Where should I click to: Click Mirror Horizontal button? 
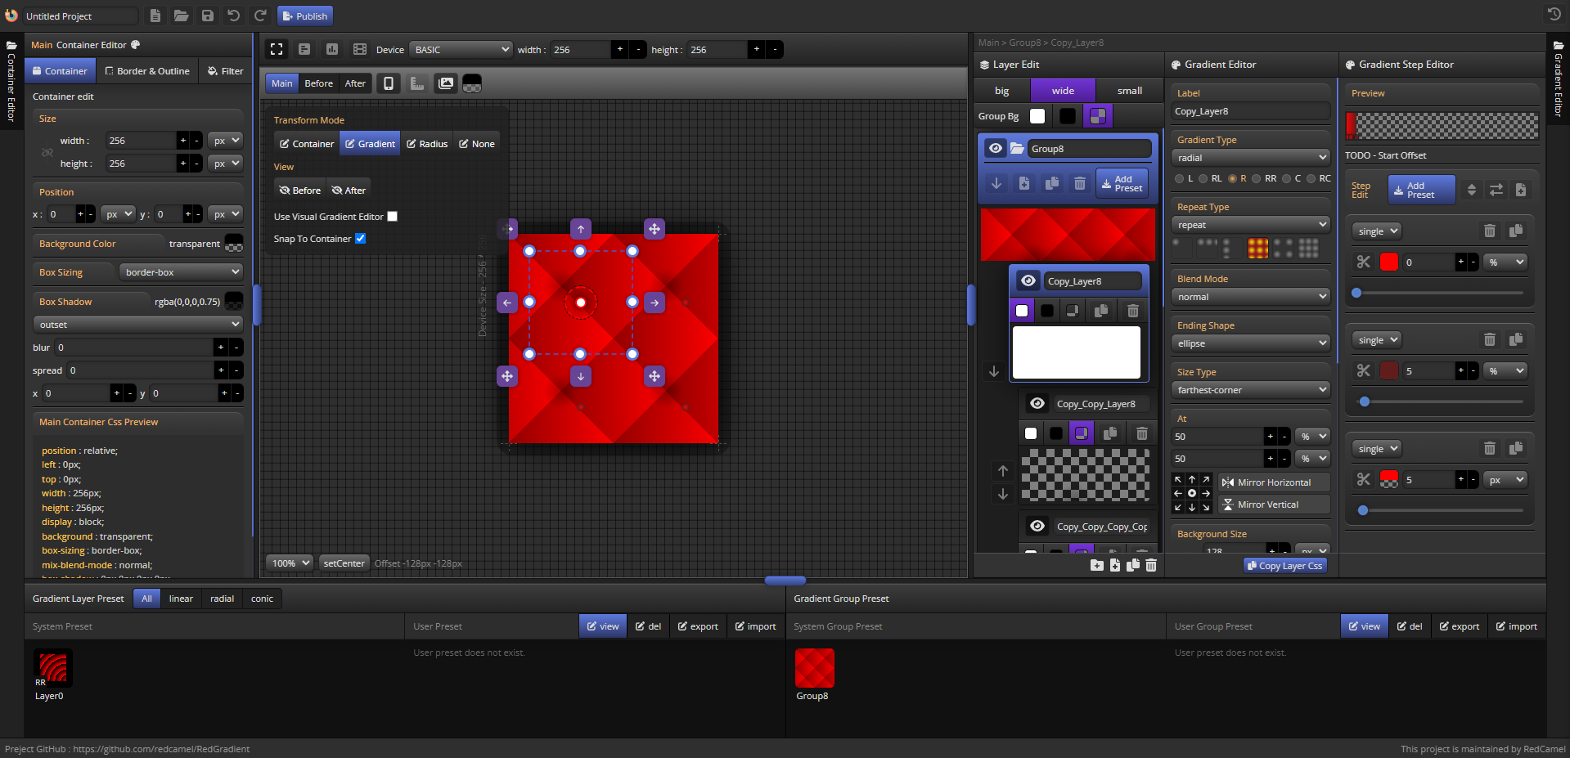pyautogui.click(x=1273, y=482)
